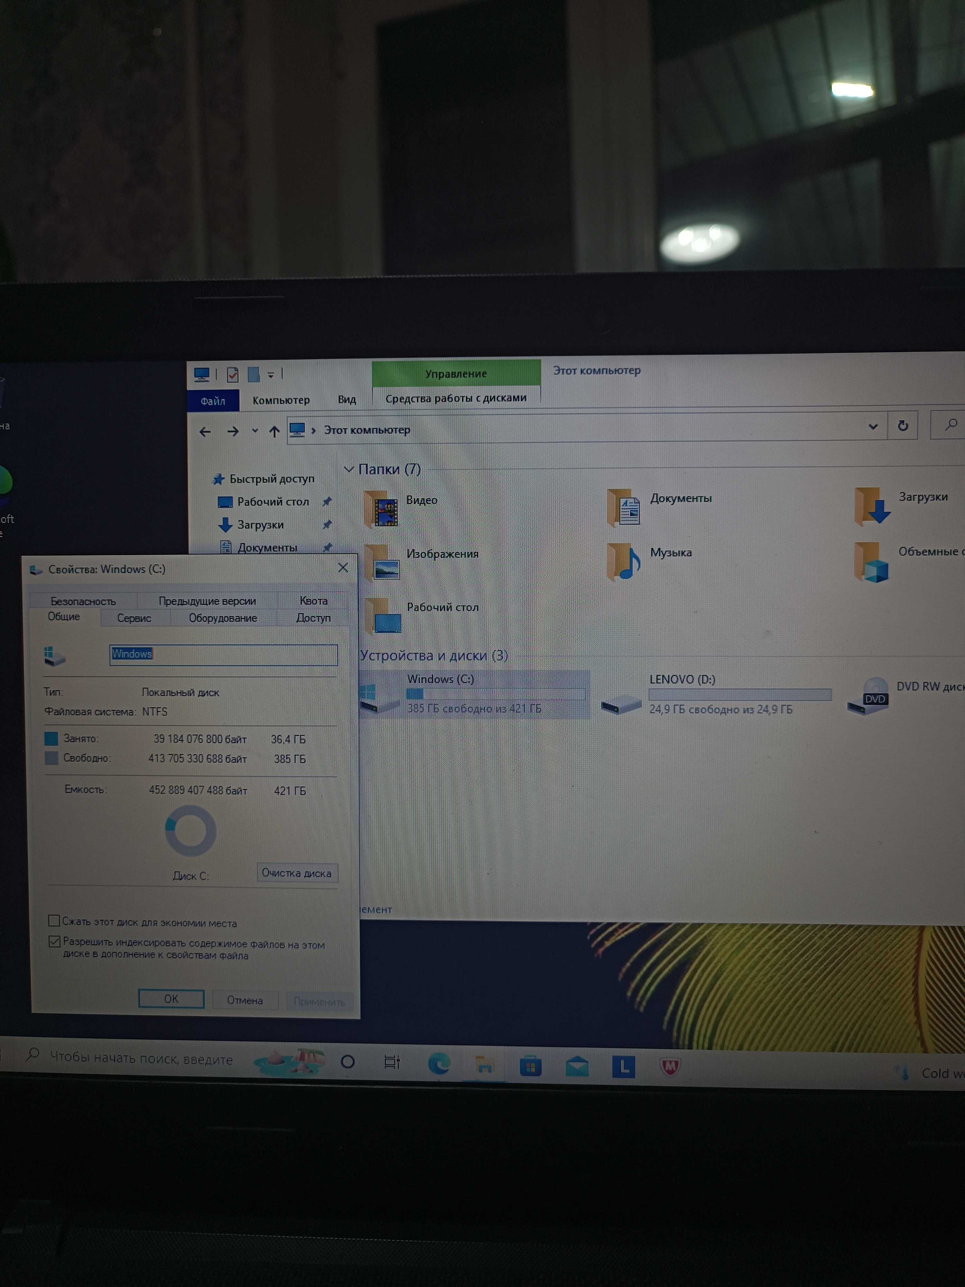This screenshot has height=1287, width=965.
Task: Switch to the Предыдущие версии tab
Action: click(207, 600)
